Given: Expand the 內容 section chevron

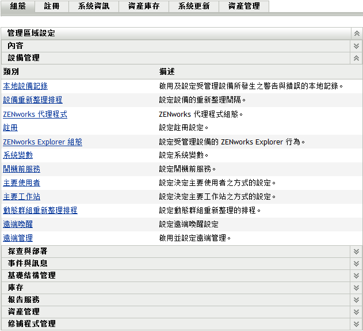Looking at the screenshot, I should tap(356, 46).
